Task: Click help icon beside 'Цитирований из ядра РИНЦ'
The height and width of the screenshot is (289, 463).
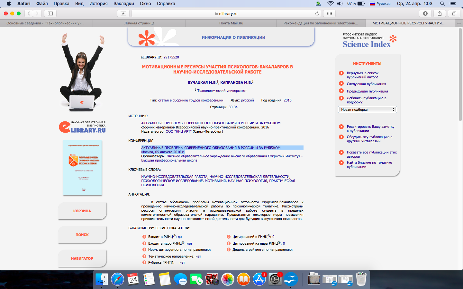Action: [x=229, y=243]
